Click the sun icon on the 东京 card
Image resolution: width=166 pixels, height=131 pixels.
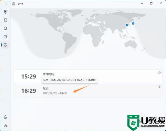(x=159, y=87)
